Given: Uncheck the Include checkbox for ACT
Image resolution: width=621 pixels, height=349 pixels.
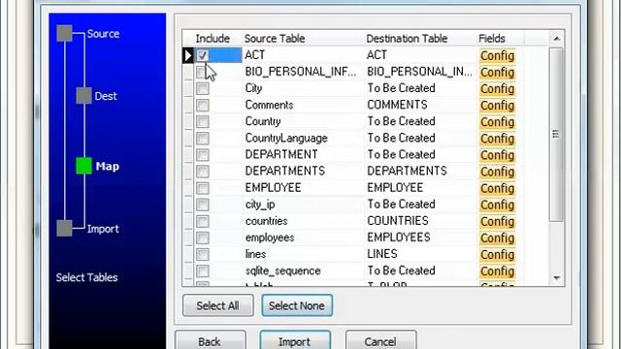Looking at the screenshot, I should tap(203, 55).
